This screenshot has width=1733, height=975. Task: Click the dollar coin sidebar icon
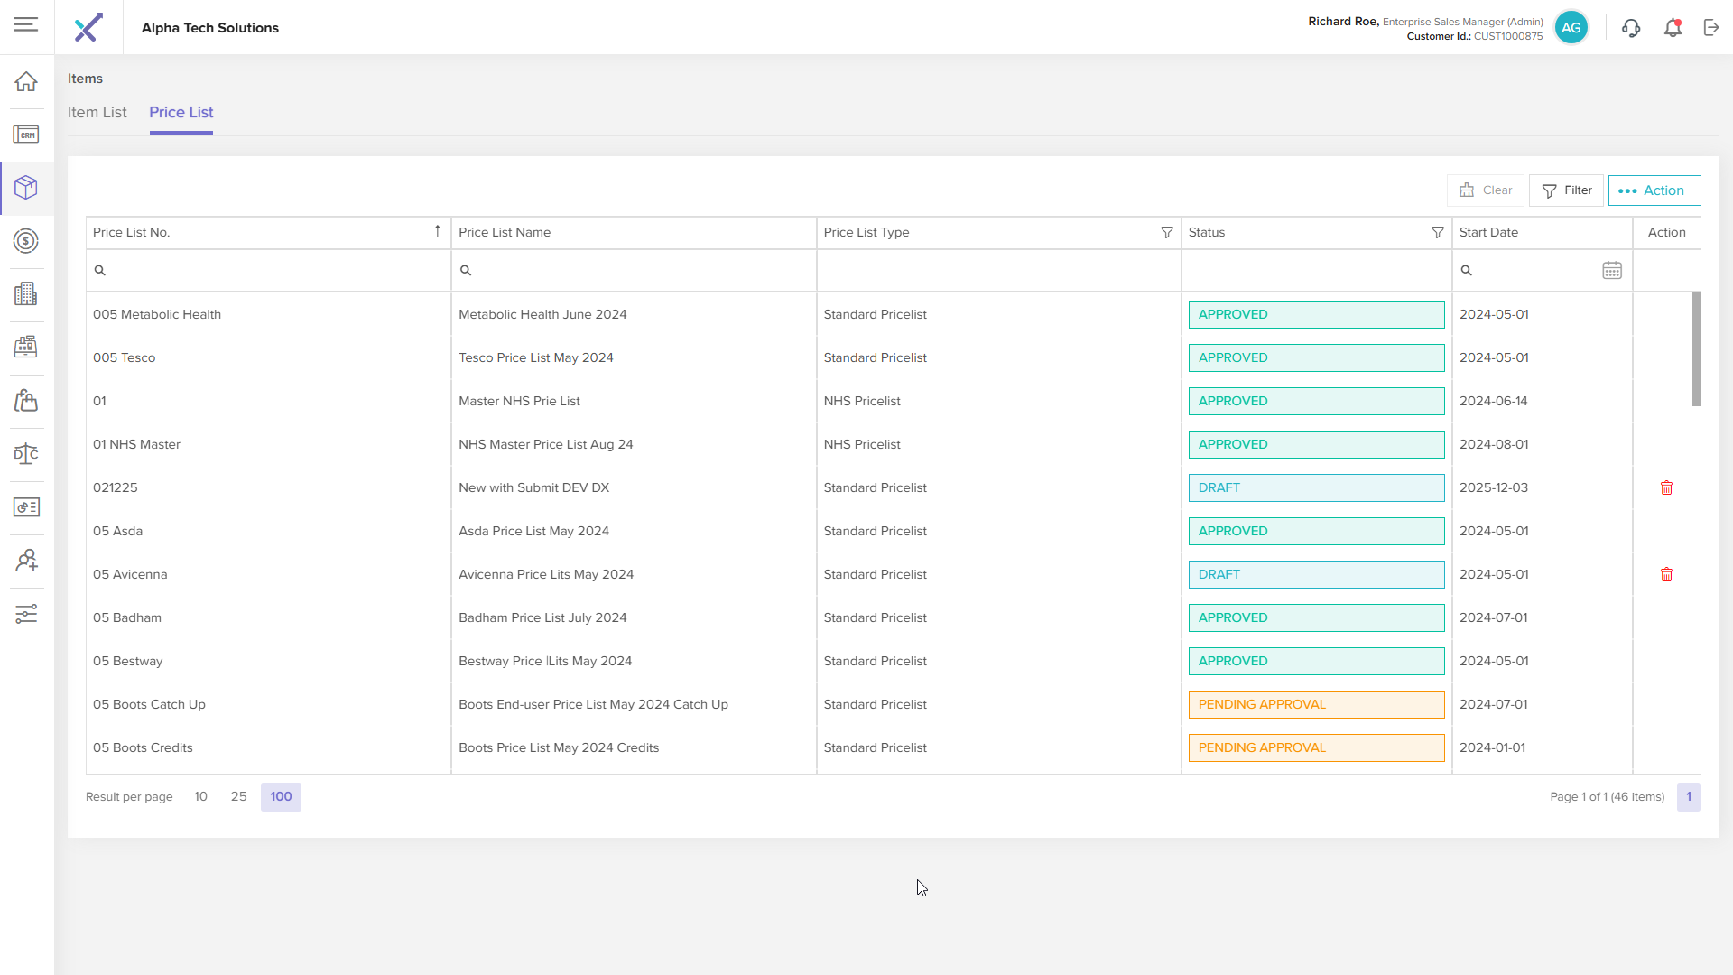click(26, 241)
